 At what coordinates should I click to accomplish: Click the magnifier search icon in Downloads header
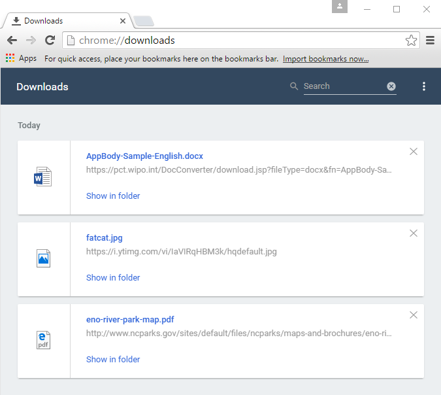[x=294, y=86]
